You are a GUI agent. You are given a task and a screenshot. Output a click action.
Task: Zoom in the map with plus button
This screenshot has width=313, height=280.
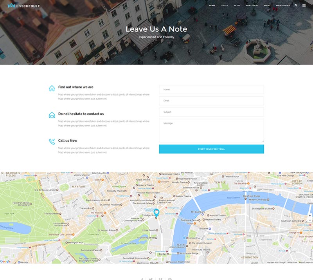click(x=309, y=215)
